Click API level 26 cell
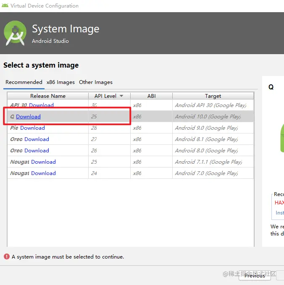 pyautogui.click(x=109, y=151)
